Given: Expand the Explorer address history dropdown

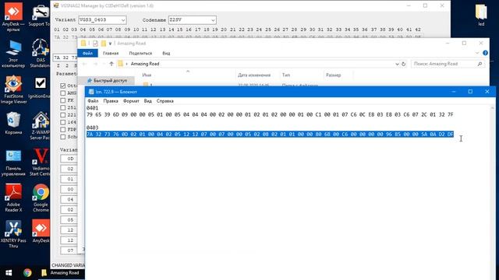Looking at the screenshot, I should [x=397, y=64].
